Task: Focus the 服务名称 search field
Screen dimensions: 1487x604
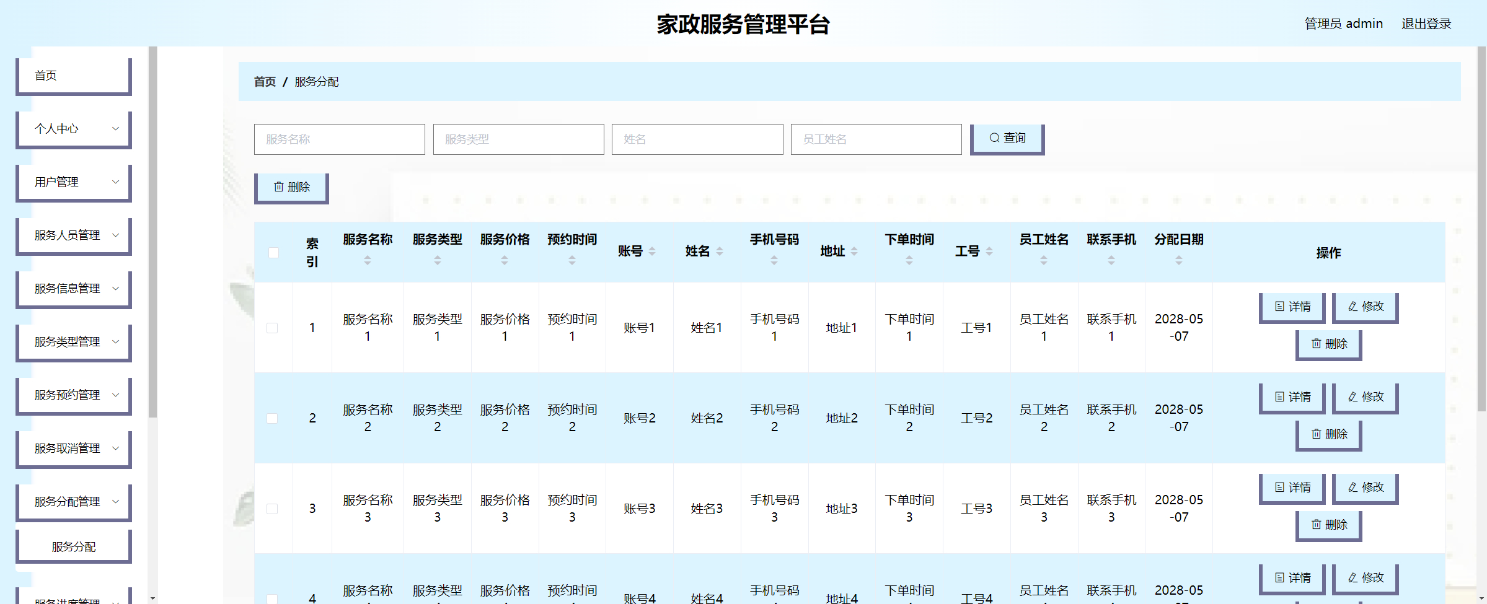Action: tap(340, 139)
